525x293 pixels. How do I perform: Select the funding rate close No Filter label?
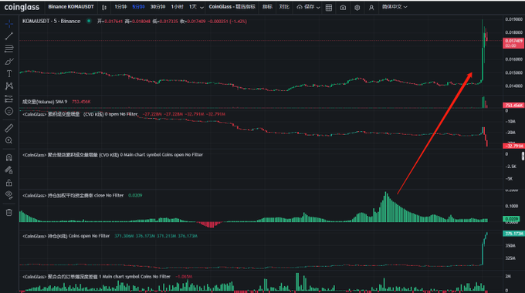[73, 195]
